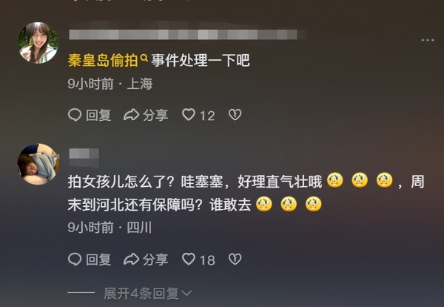Open the second commenter's avatar
This screenshot has width=444, height=307.
(38, 164)
